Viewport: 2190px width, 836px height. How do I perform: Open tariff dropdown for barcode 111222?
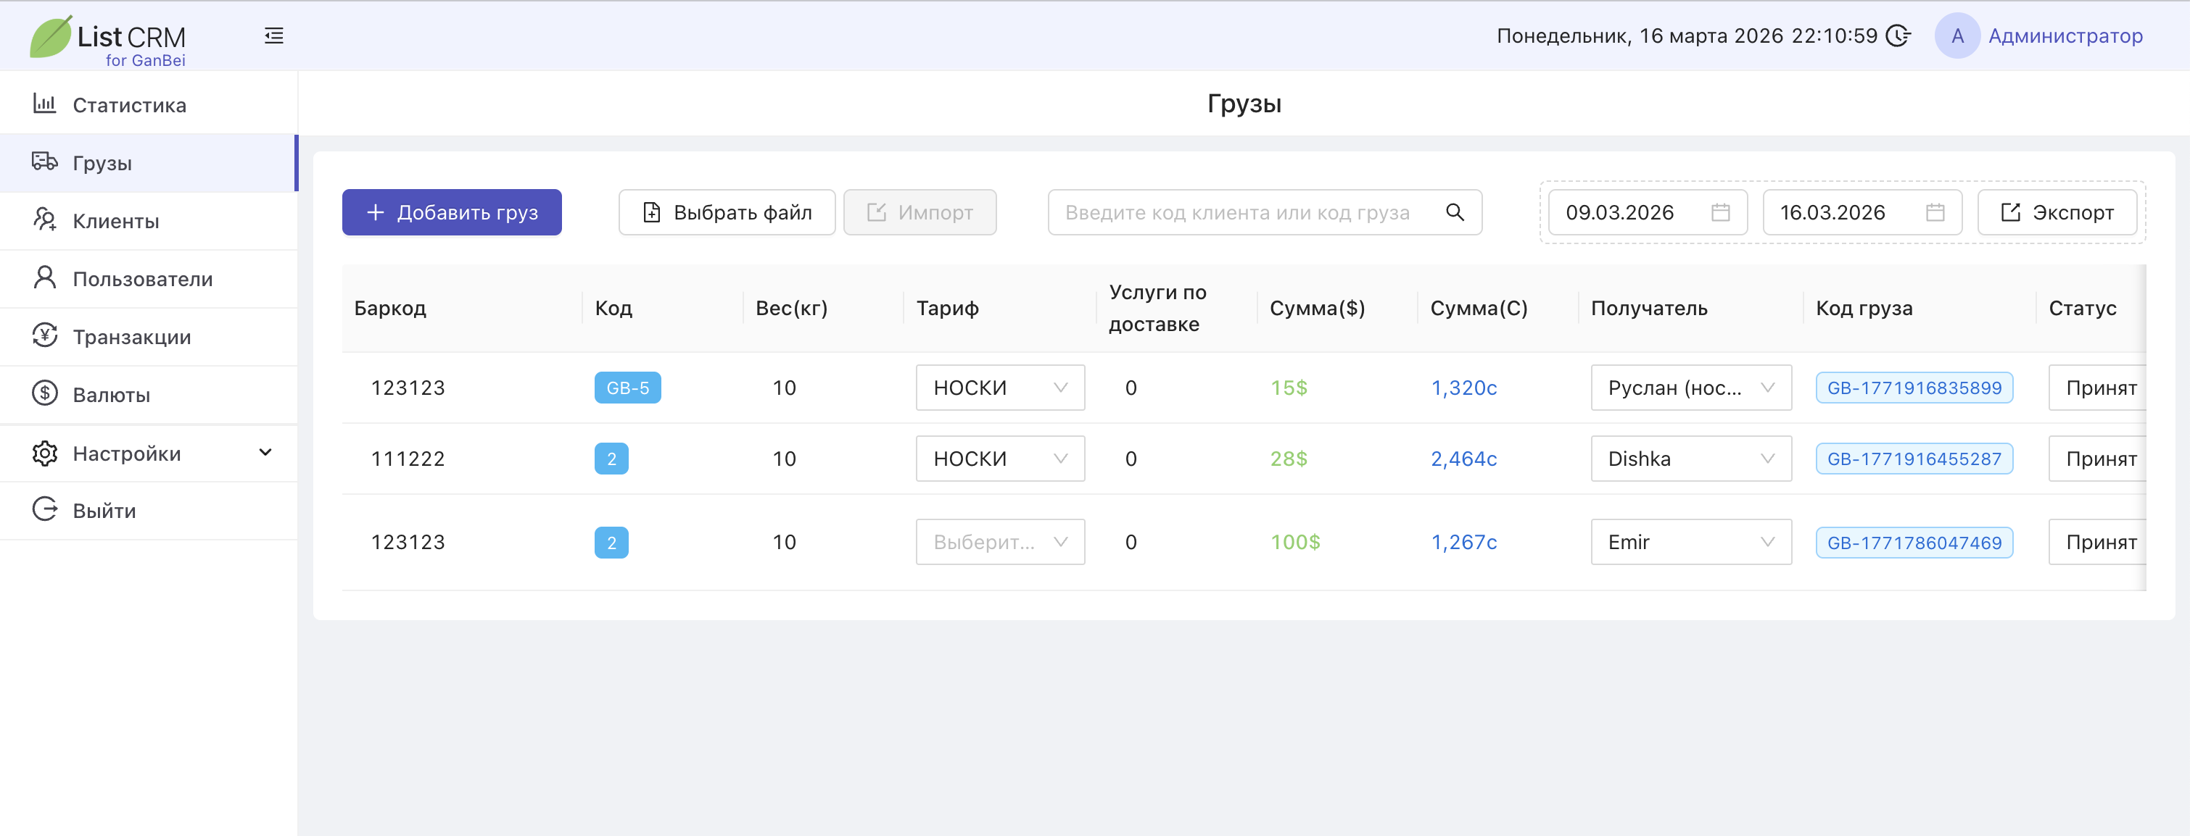pos(1000,459)
